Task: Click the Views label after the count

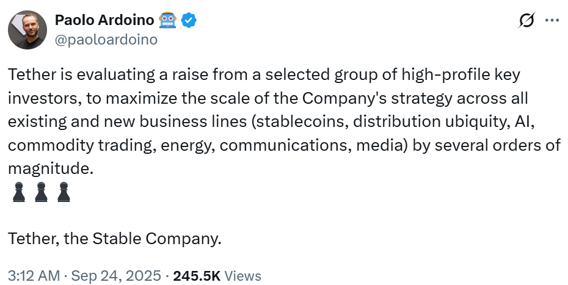Action: tap(243, 276)
